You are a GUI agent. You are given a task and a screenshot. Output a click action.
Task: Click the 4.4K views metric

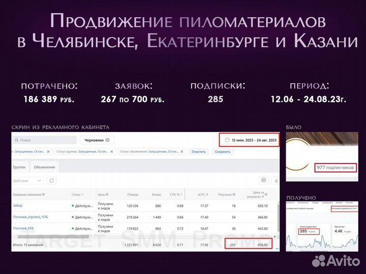pyautogui.click(x=339, y=231)
